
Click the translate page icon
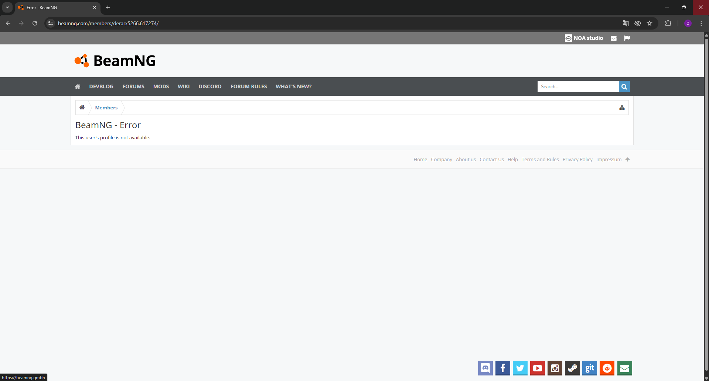pyautogui.click(x=626, y=23)
